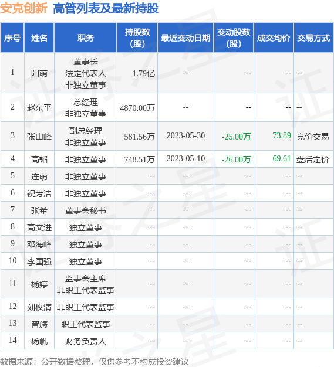Click the 安克创新 title text
This screenshot has width=334, height=367.
23,8
